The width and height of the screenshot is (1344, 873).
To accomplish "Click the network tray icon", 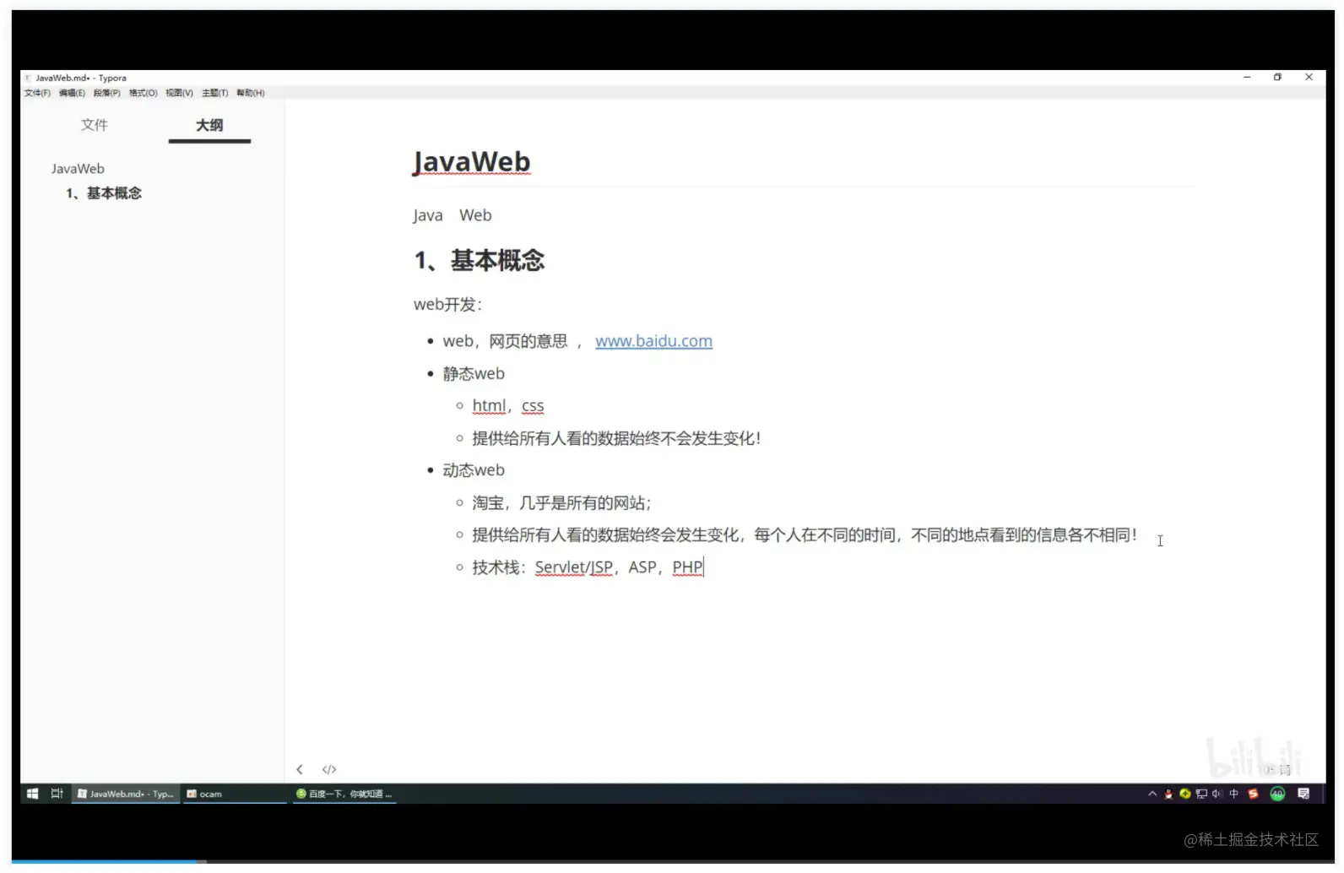I will click(x=1201, y=794).
